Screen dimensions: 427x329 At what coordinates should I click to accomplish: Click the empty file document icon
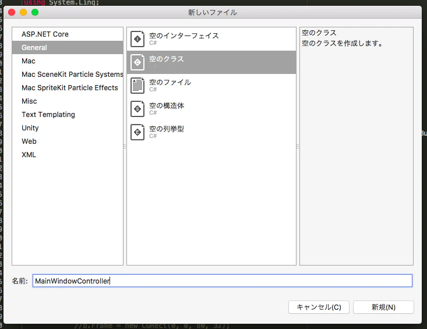[137, 86]
